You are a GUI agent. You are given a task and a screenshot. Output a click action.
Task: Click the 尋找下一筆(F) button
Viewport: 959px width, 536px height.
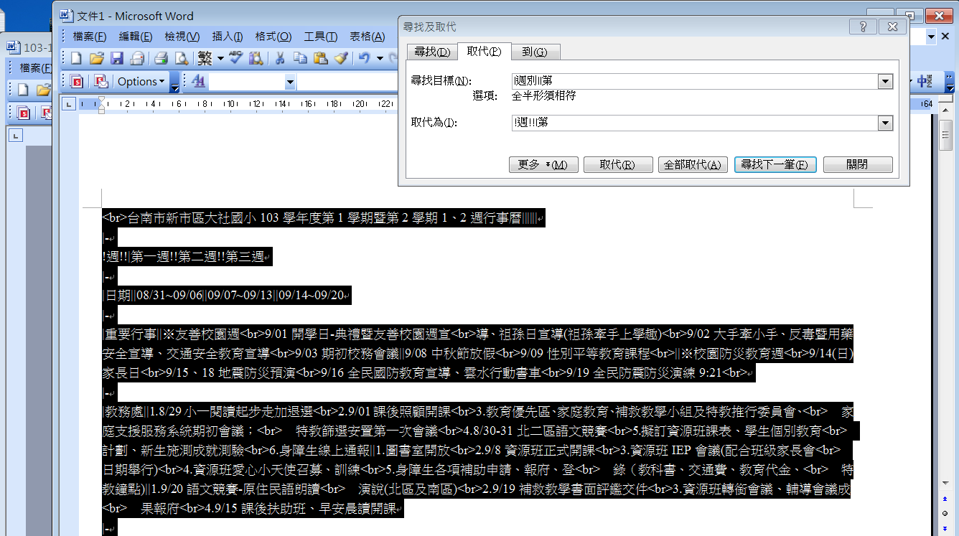point(774,164)
